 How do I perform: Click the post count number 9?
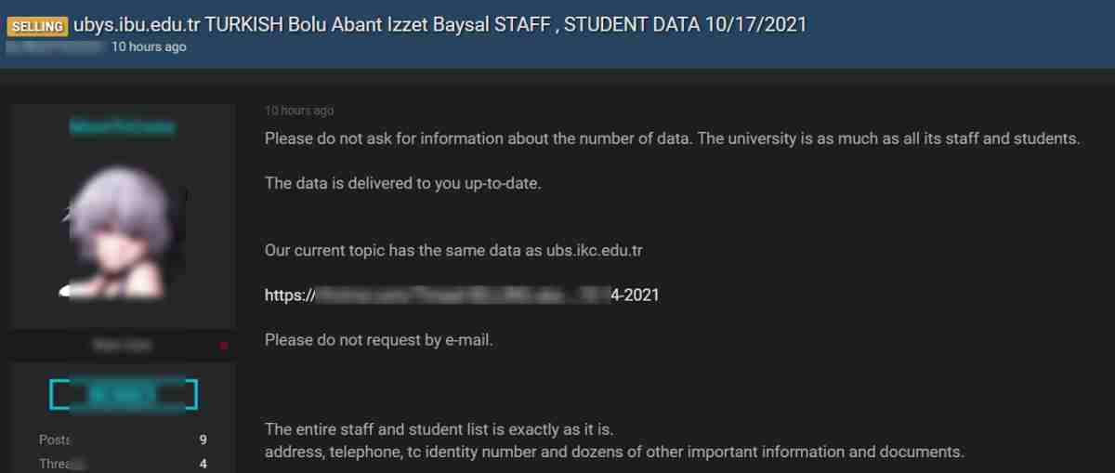tap(203, 440)
